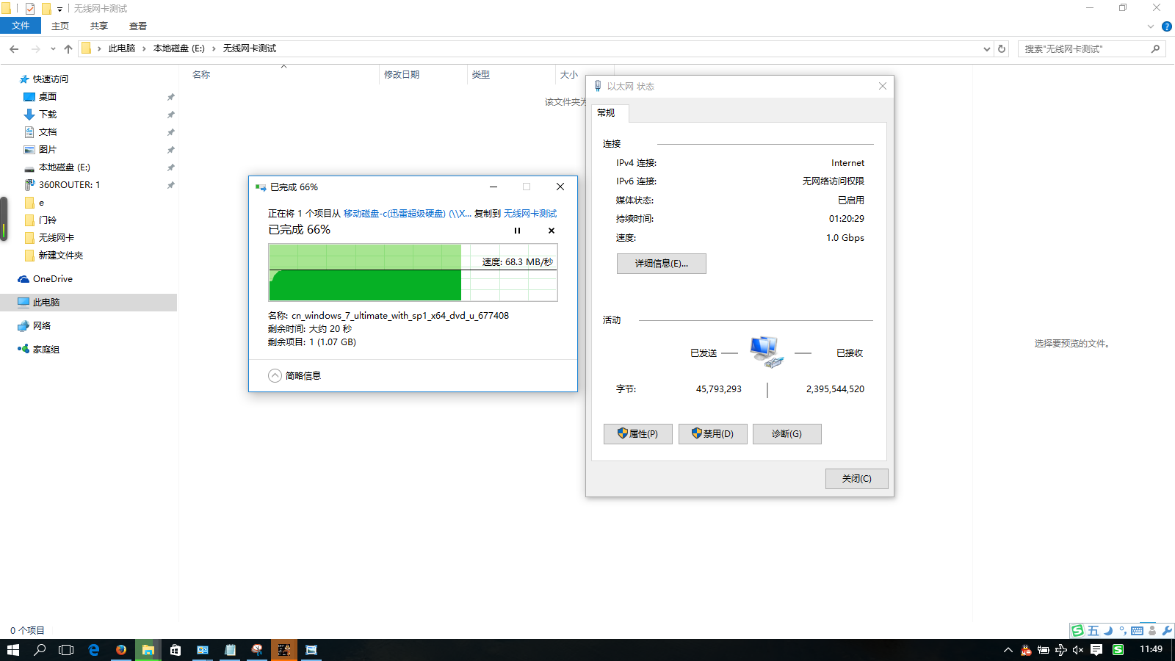Toggle Chinese punctuation on IME bar
The height and width of the screenshot is (661, 1175).
click(1123, 631)
